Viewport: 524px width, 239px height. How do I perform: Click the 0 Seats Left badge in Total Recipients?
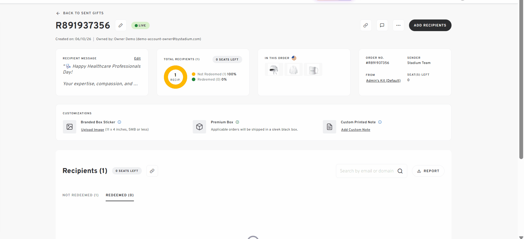[227, 59]
